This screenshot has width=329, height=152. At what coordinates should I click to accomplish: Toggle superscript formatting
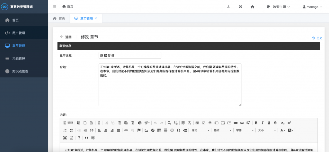pos(289,123)
